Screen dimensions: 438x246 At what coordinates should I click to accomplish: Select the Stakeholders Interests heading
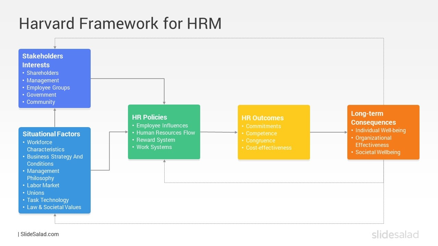(43, 60)
